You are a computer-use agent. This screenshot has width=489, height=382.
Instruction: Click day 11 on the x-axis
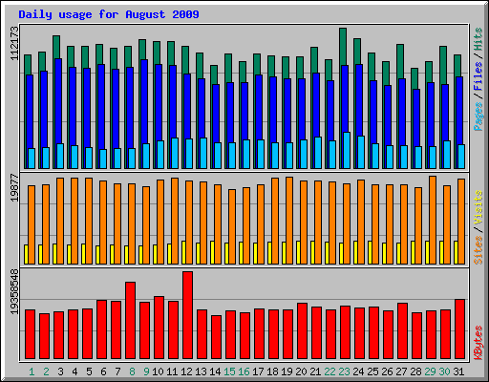pyautogui.click(x=172, y=371)
